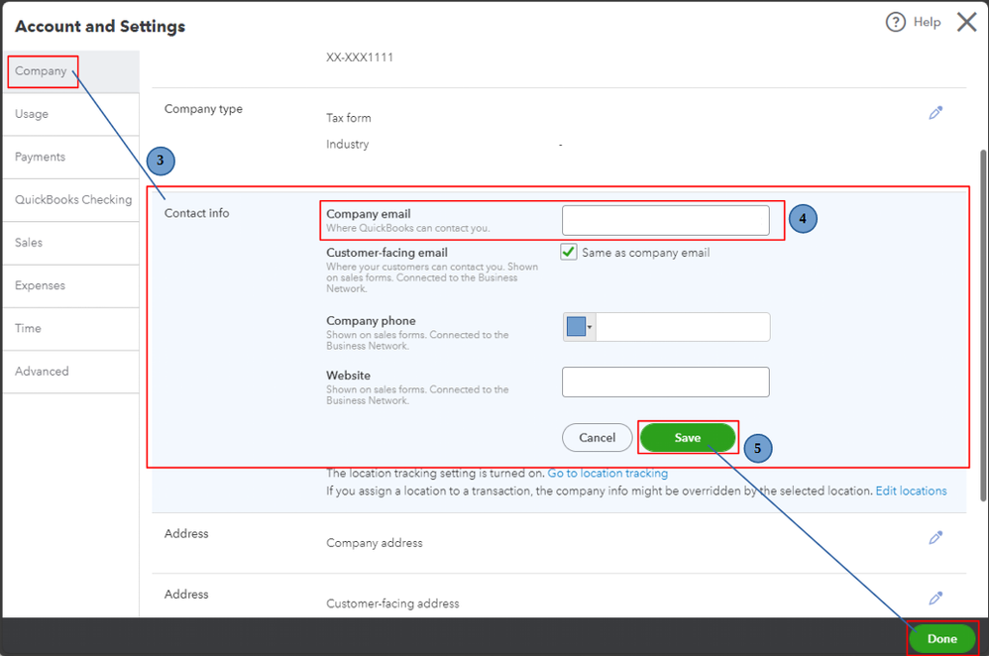Go to QuickBooks Checking tab
This screenshot has height=656, width=989.
click(x=70, y=200)
